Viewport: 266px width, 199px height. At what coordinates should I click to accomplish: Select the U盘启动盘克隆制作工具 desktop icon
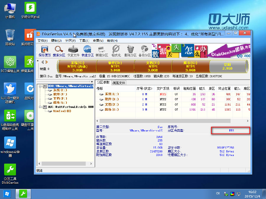(x=10, y=120)
